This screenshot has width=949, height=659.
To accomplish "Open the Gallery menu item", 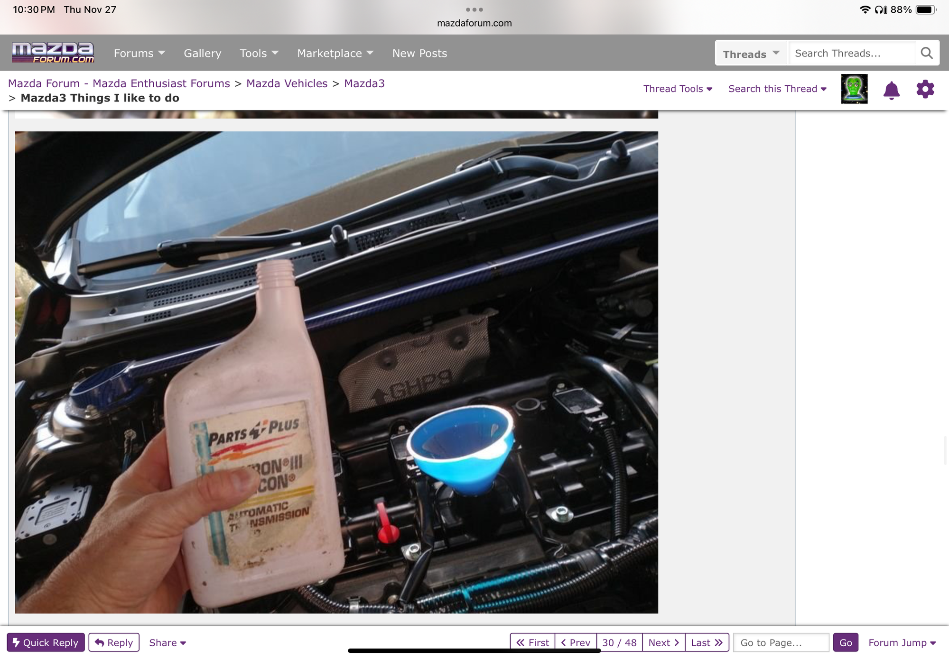I will pyautogui.click(x=203, y=53).
